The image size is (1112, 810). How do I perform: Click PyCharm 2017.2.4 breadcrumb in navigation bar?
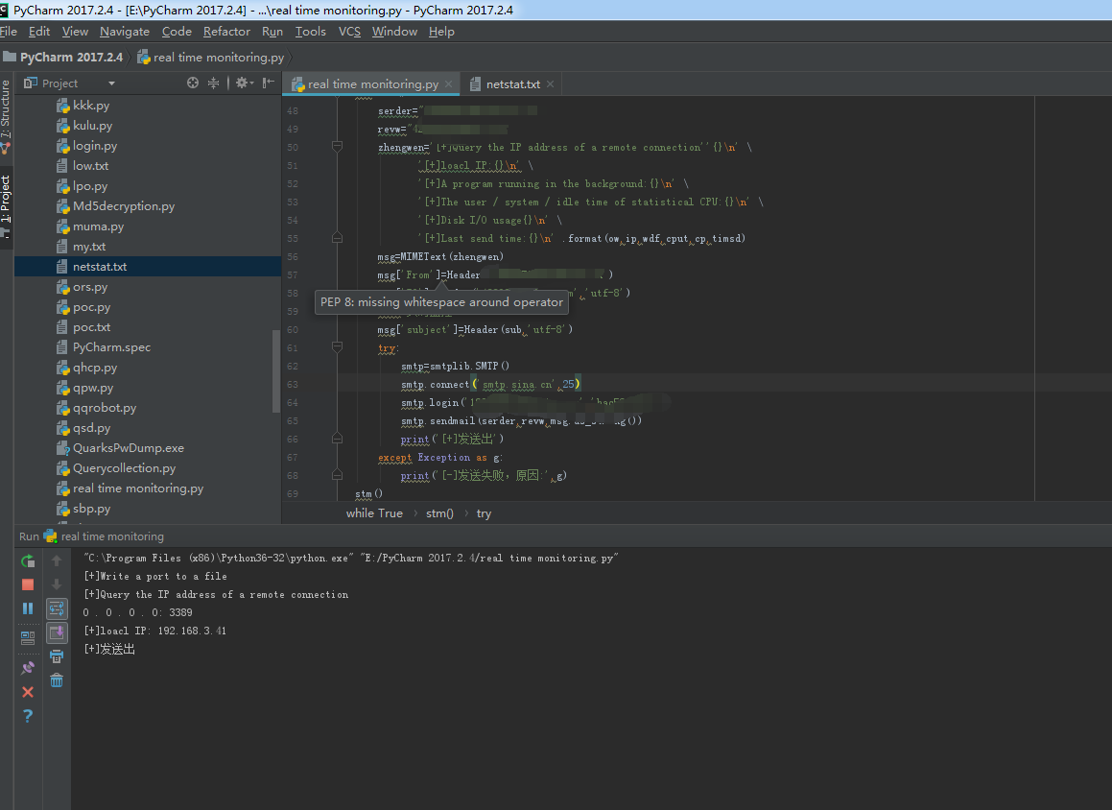pos(63,58)
